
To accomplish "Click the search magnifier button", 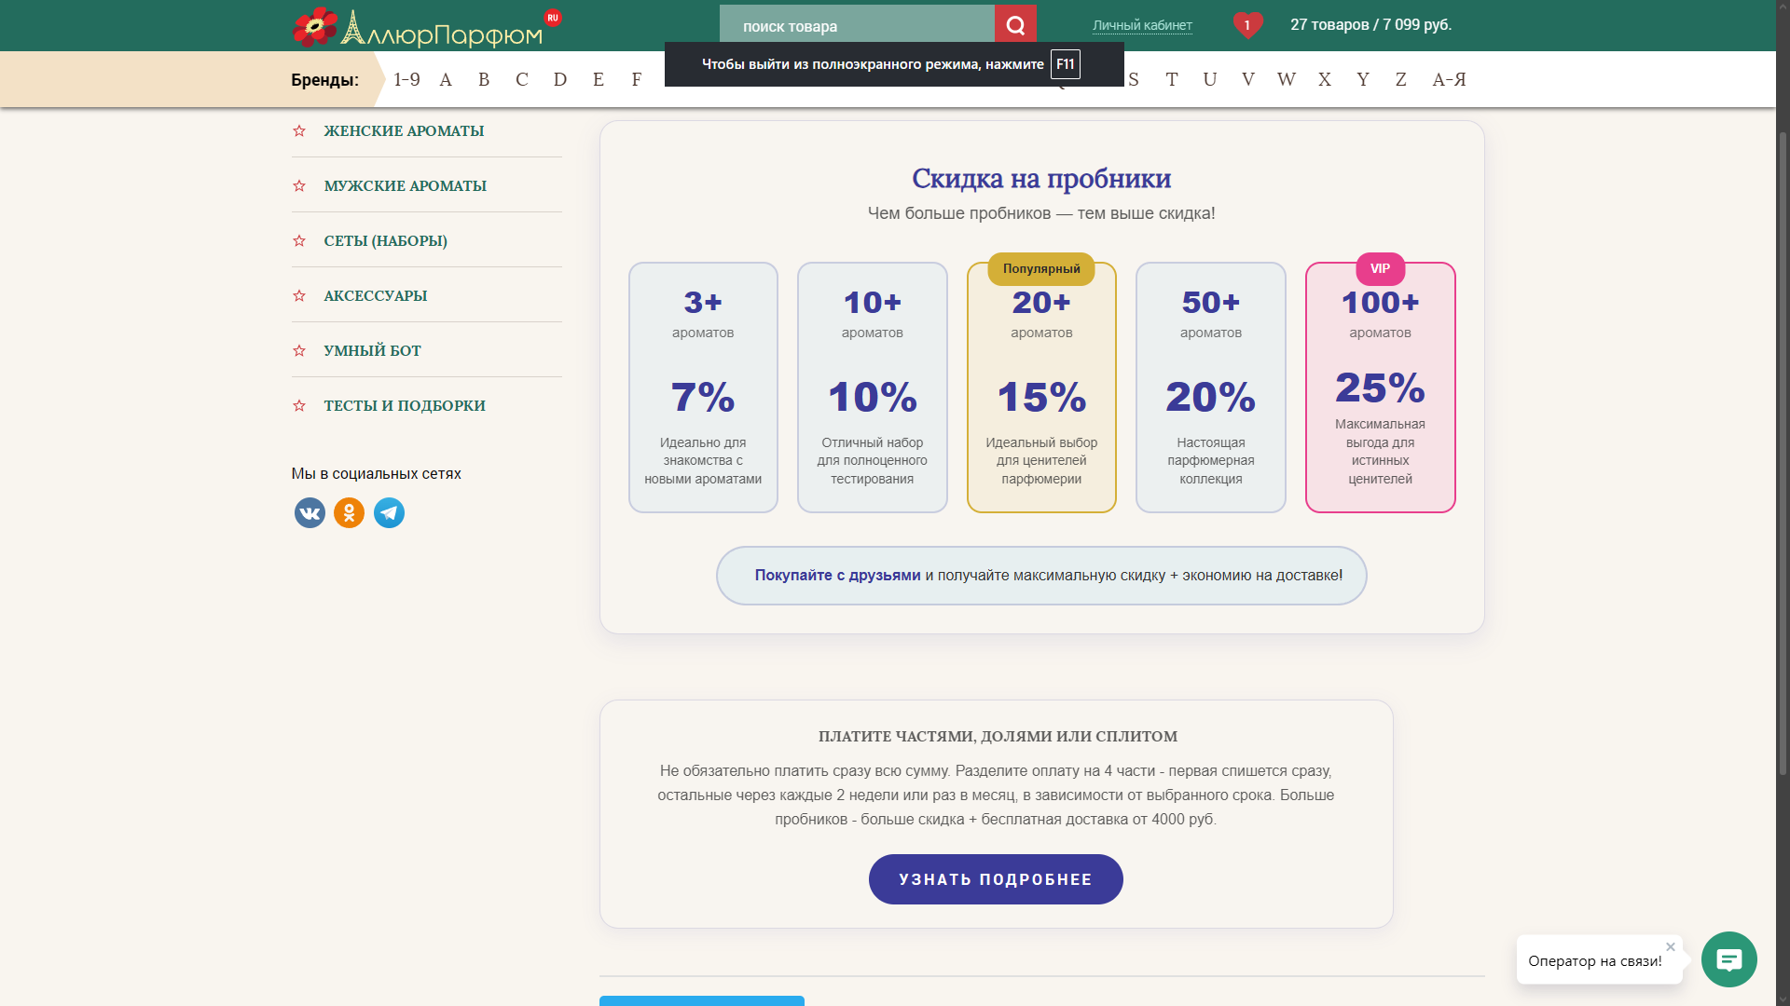I will pos(1015,25).
